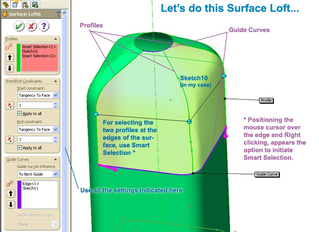Click the Guide Curve callout label in viewport
This screenshot has width=319, height=232.
(x=267, y=174)
